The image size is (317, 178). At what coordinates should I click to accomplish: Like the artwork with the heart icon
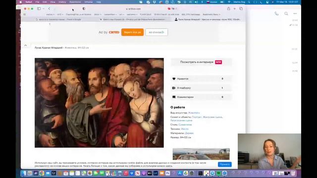tap(174, 79)
